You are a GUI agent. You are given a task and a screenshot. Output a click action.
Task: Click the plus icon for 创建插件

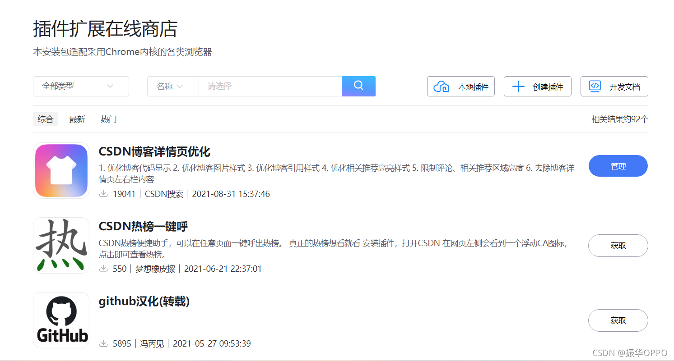(518, 87)
